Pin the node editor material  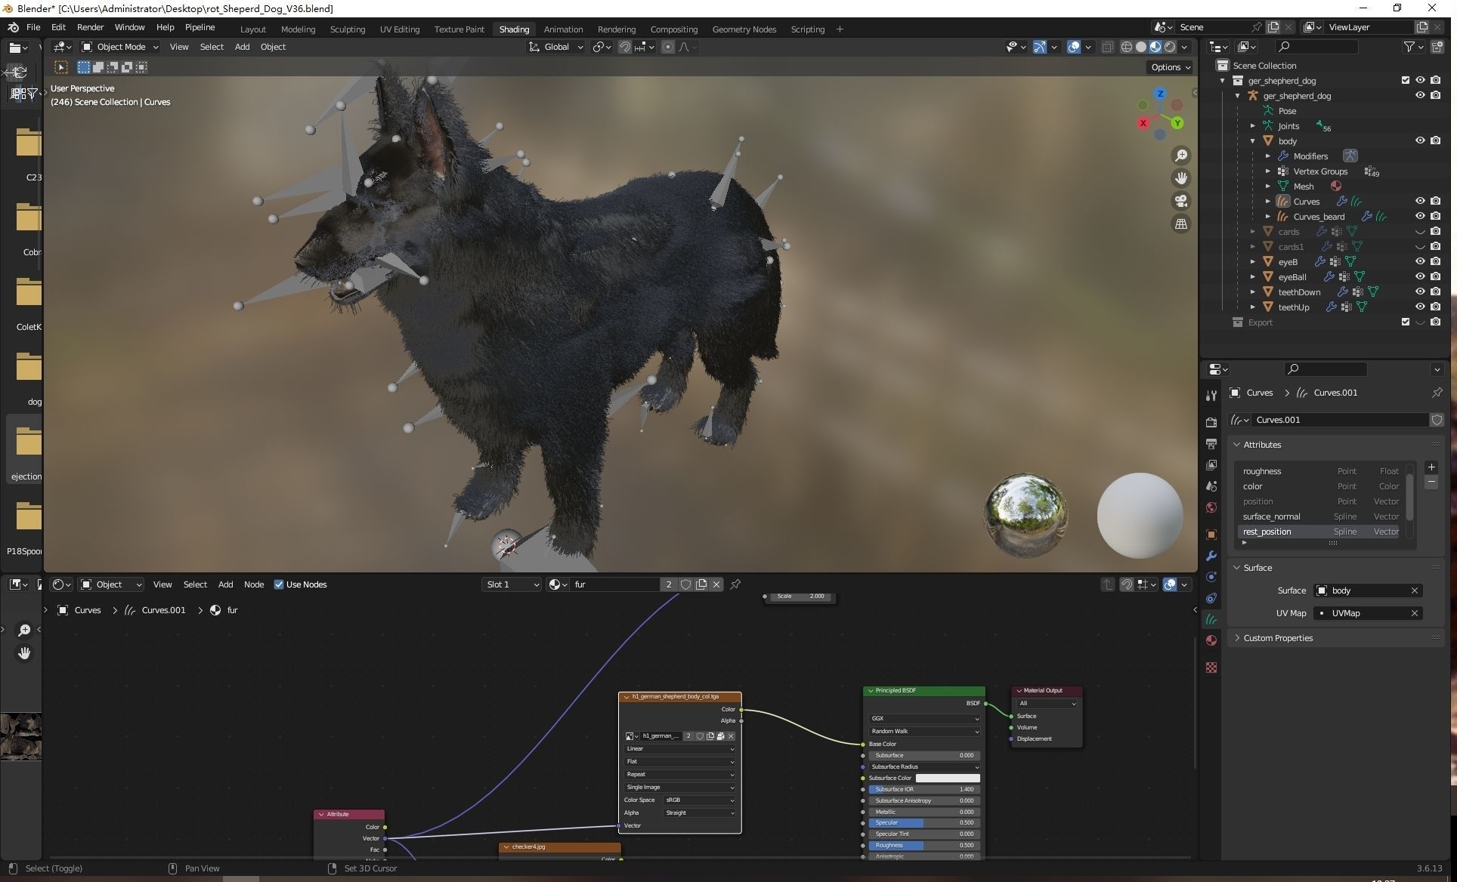(x=735, y=584)
